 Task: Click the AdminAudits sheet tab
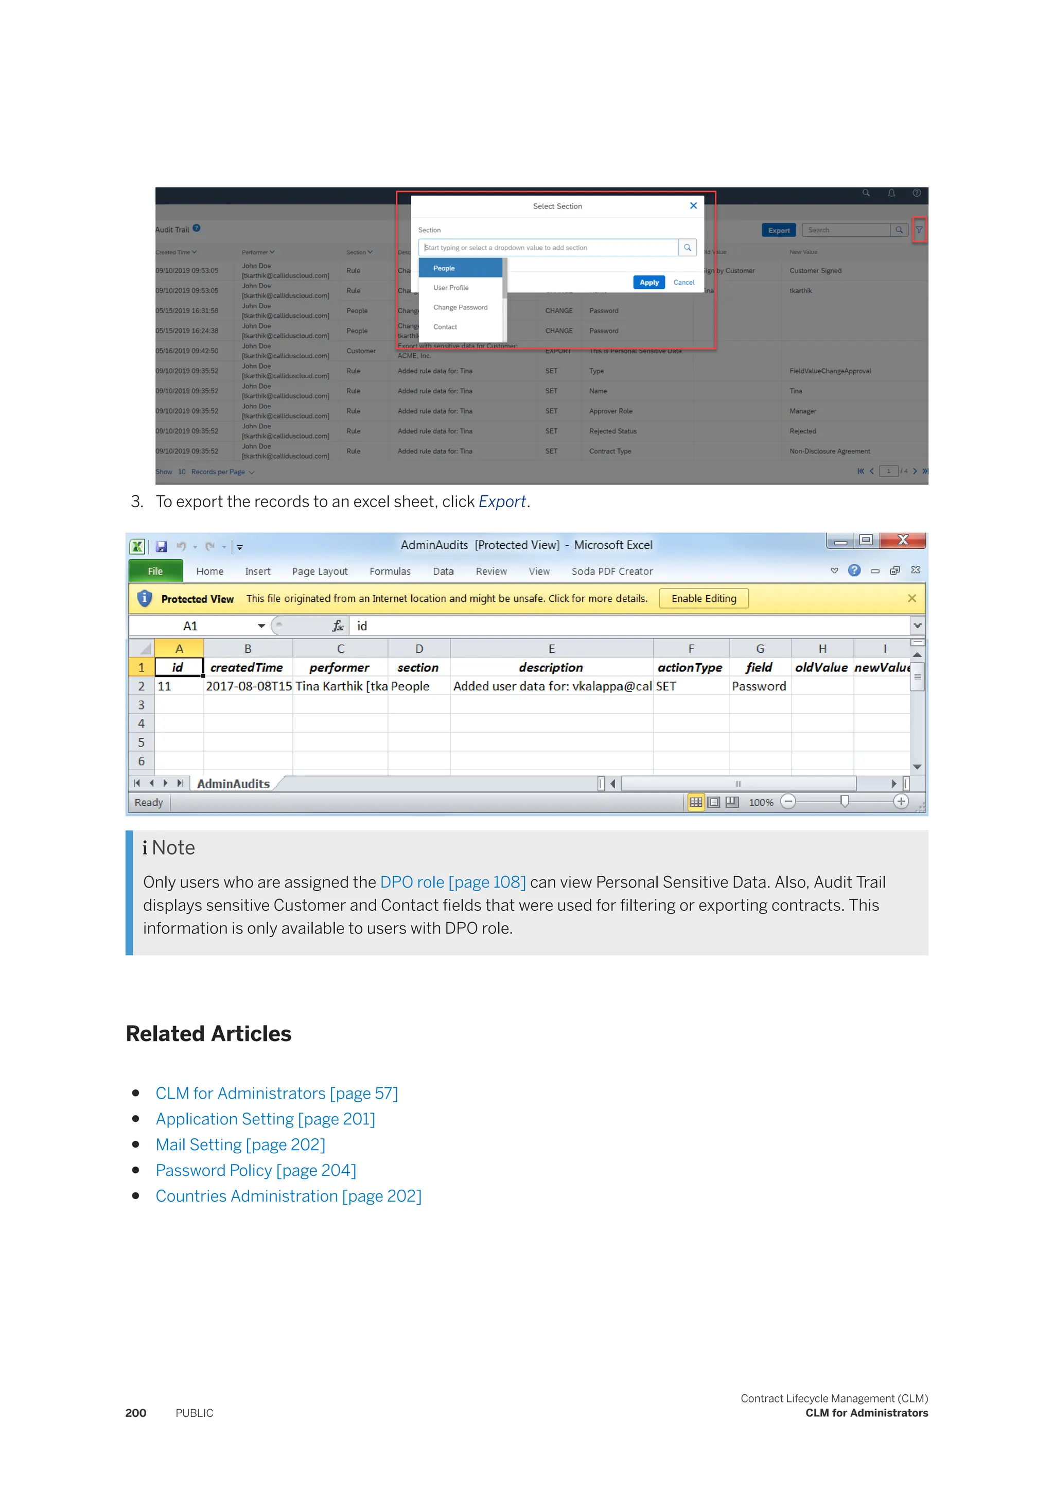coord(233,784)
